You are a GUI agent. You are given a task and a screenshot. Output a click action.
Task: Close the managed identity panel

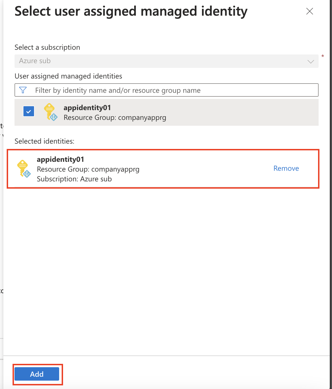[x=310, y=11]
